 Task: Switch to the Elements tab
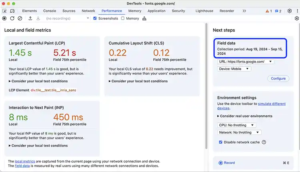click(x=30, y=11)
